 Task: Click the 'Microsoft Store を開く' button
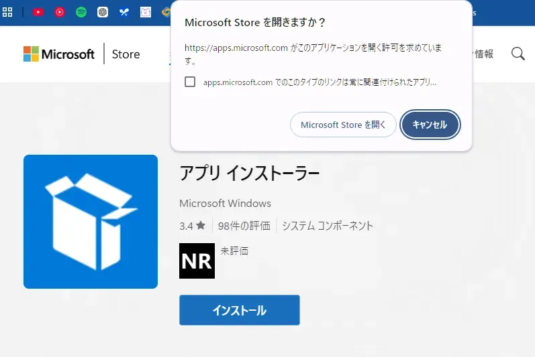[x=343, y=125]
